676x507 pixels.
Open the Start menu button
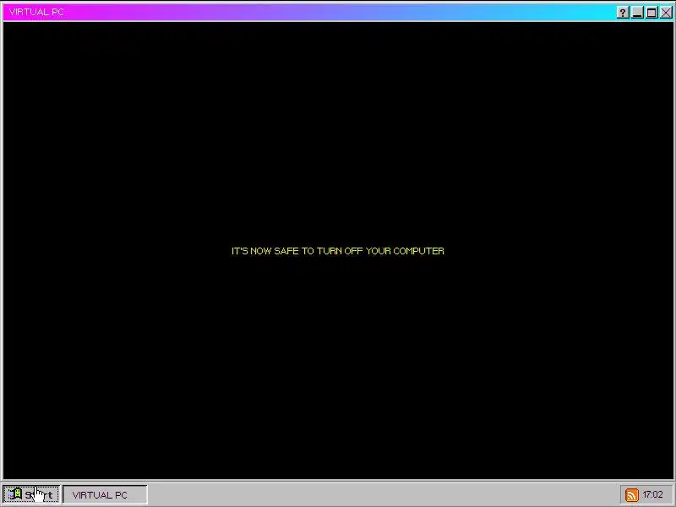(x=30, y=494)
